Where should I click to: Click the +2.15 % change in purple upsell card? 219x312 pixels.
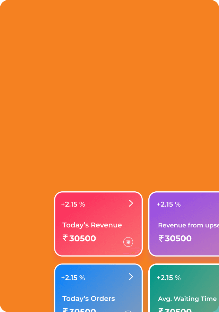pyautogui.click(x=169, y=204)
